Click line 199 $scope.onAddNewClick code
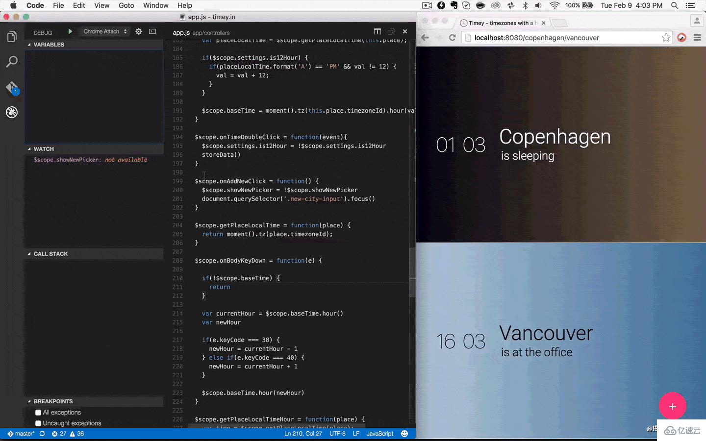This screenshot has width=706, height=441. (256, 181)
